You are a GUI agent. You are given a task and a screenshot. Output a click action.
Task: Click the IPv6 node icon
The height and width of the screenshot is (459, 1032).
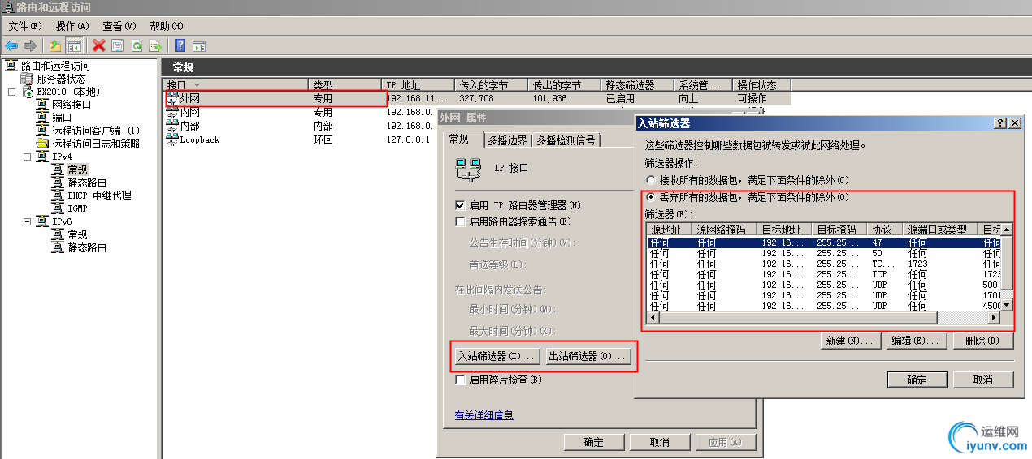point(42,221)
